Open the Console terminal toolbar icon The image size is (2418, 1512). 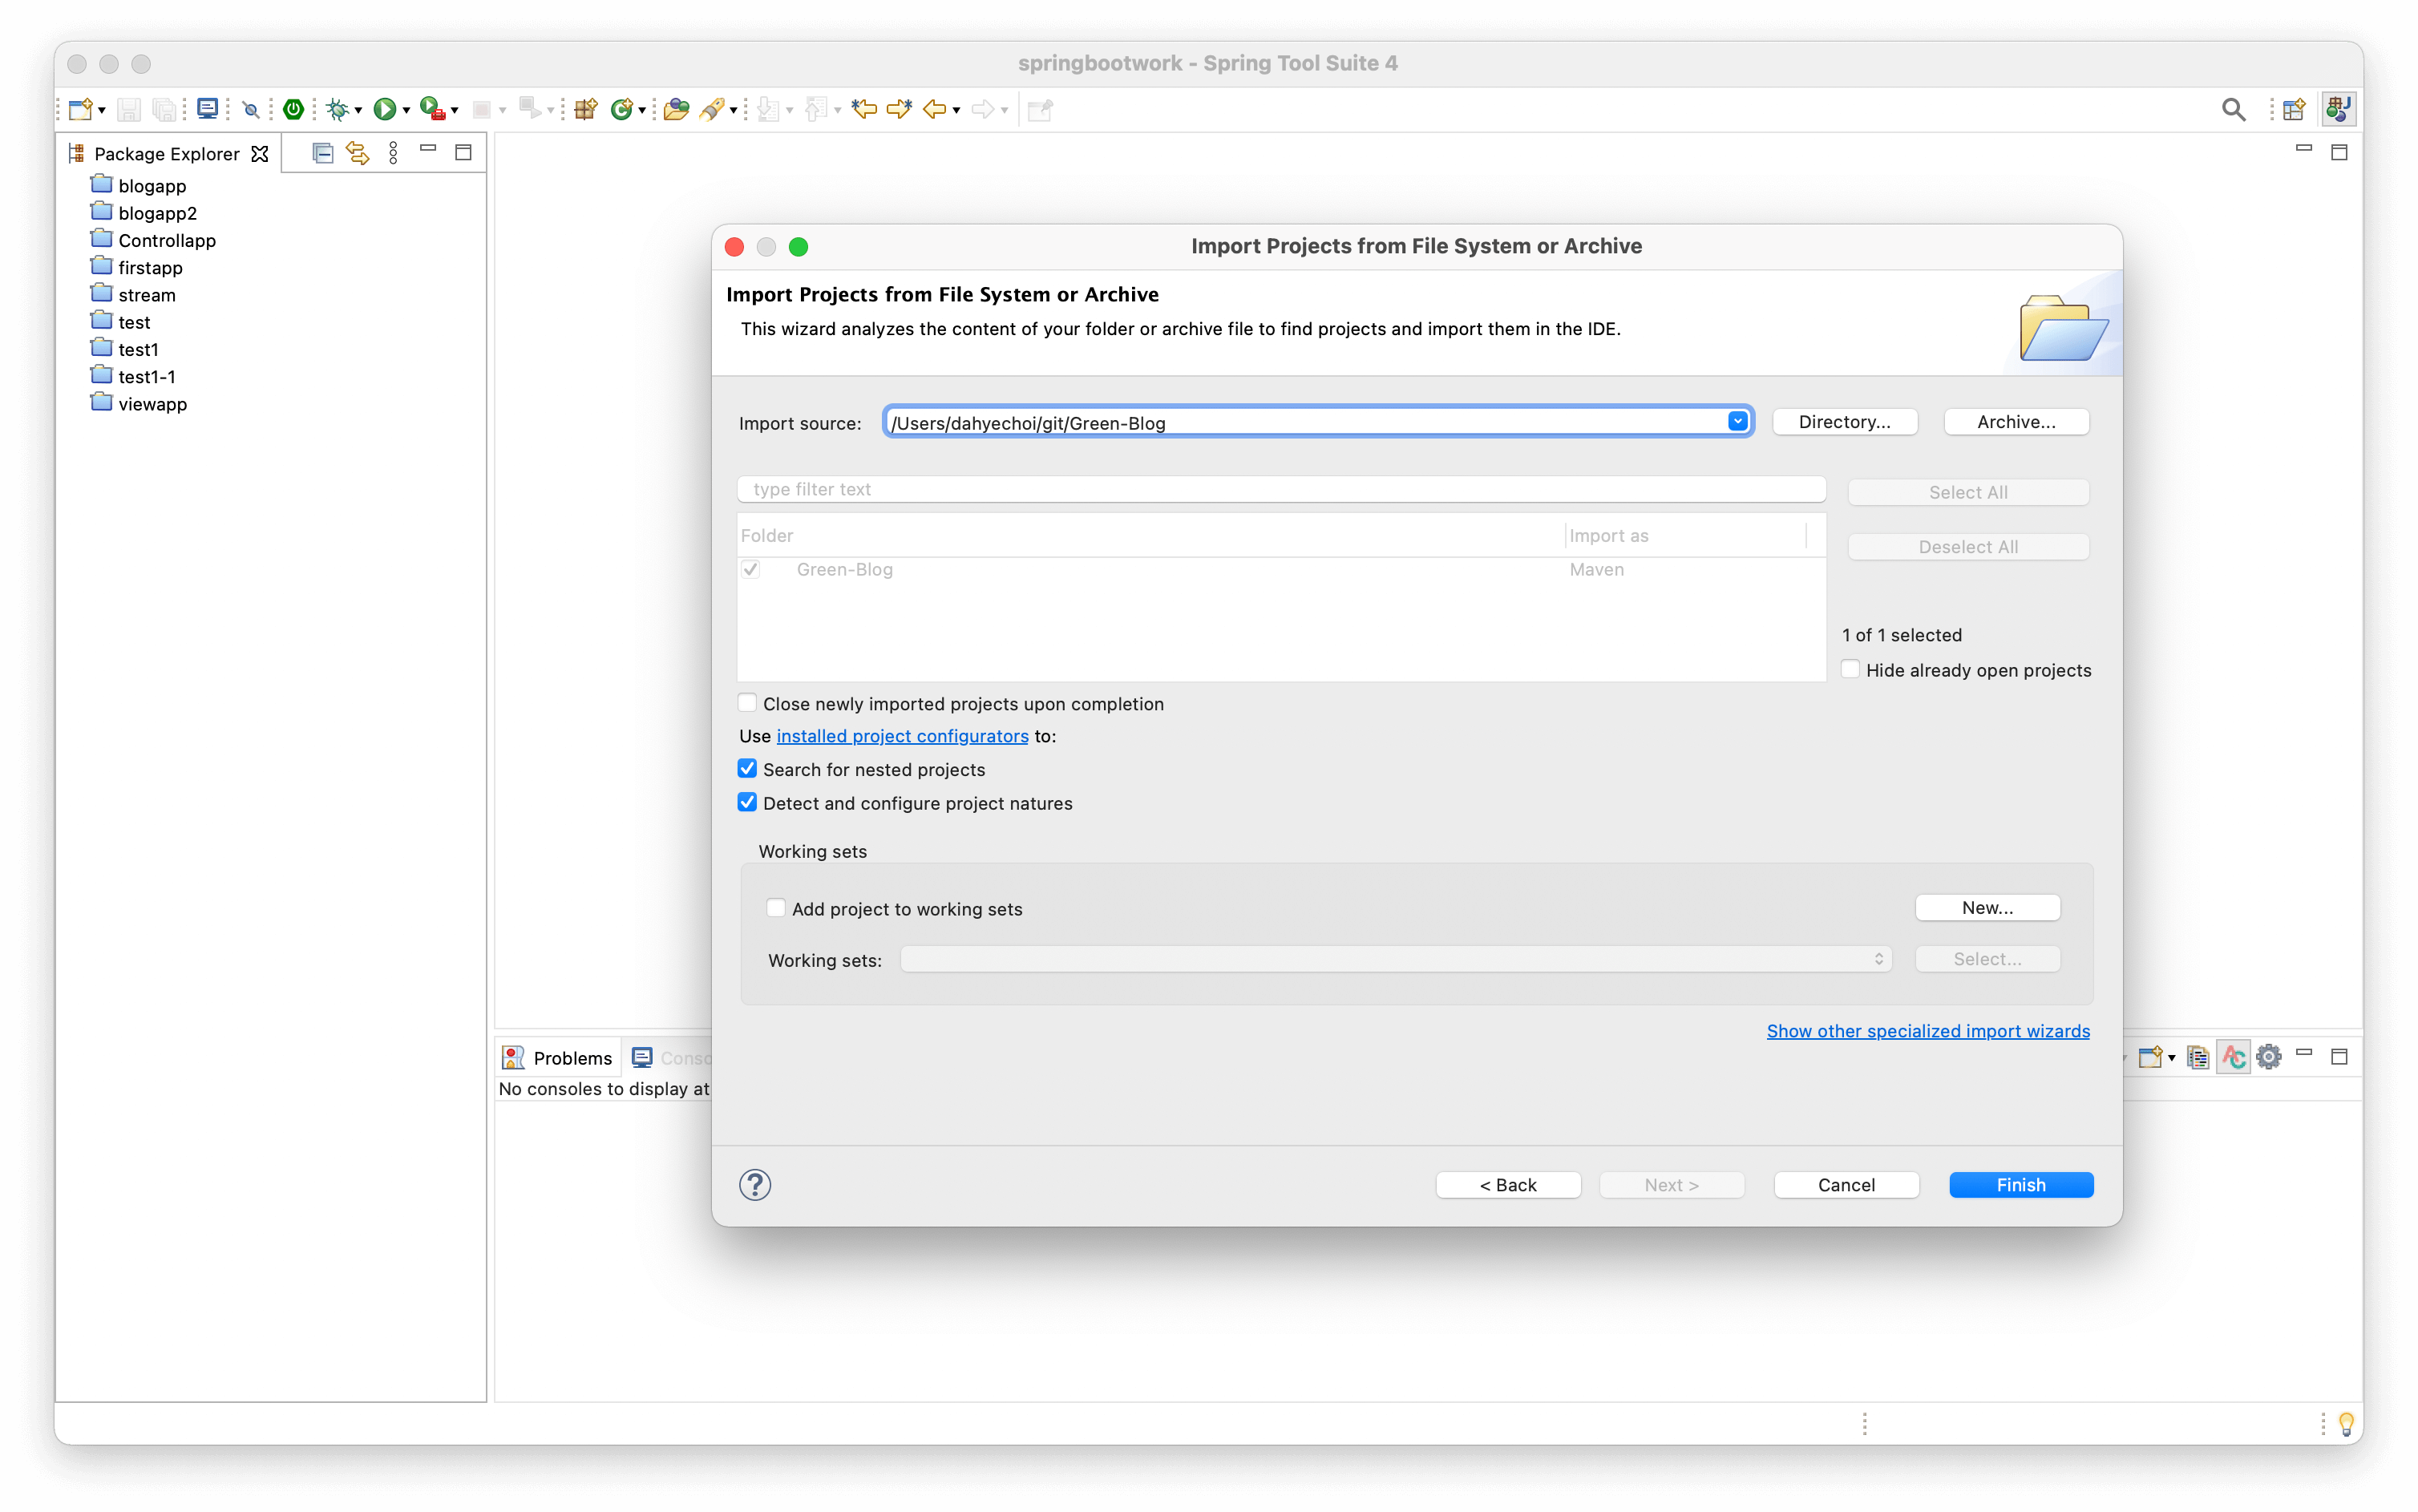(x=207, y=109)
